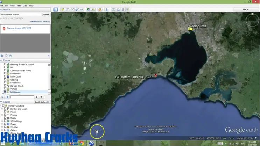This screenshot has width=260, height=146.
Task: Uncheck the selected Melbourne place checkbox
Action: [x=5, y=92]
